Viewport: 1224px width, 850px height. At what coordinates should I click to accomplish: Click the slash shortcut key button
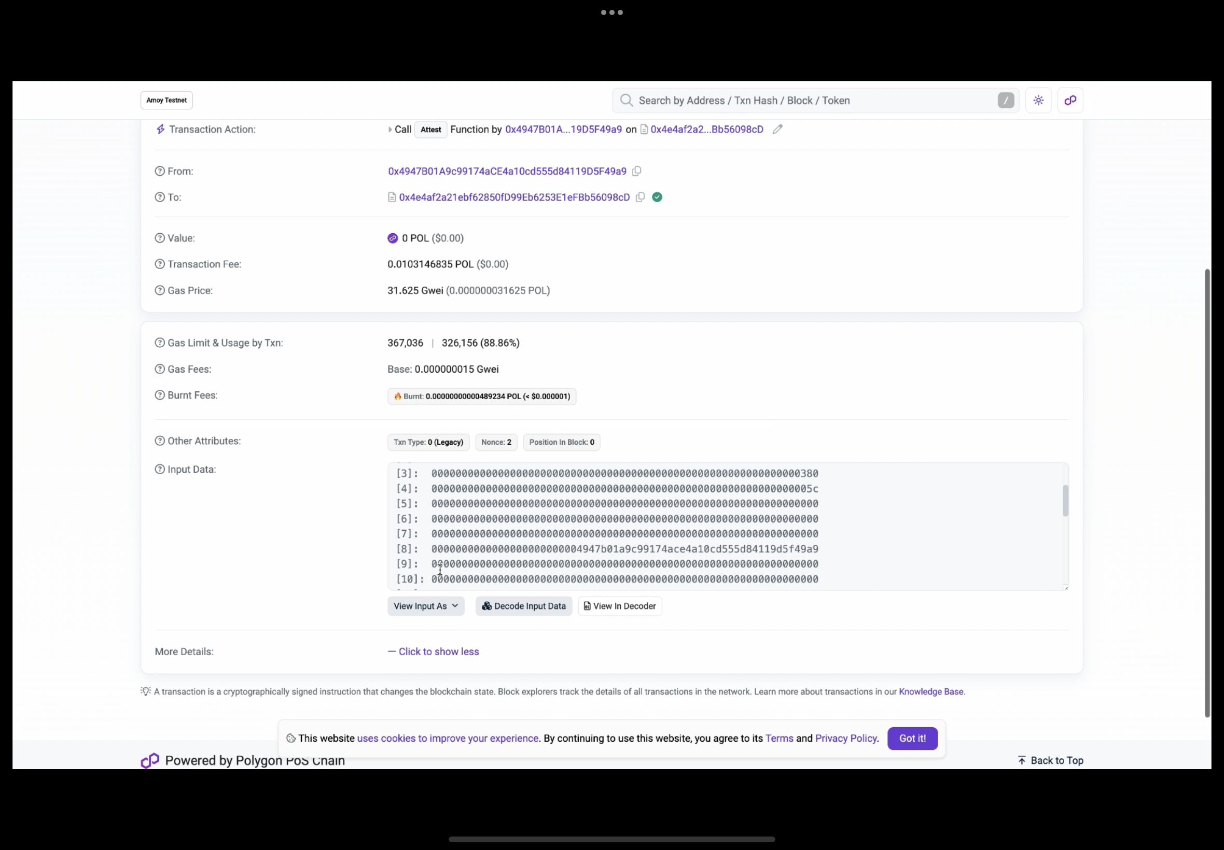coord(1006,101)
